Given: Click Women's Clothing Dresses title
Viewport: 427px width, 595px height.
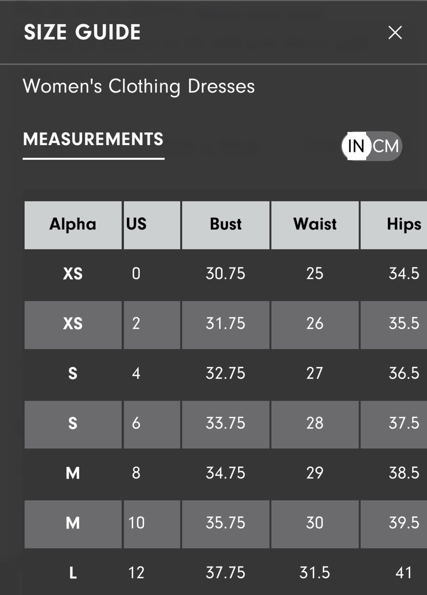Looking at the screenshot, I should (139, 86).
